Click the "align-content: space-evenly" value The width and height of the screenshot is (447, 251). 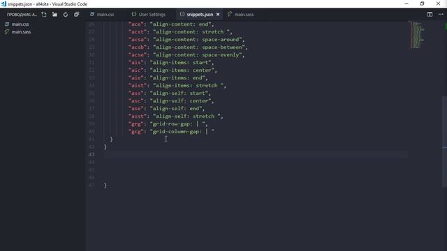(x=197, y=55)
